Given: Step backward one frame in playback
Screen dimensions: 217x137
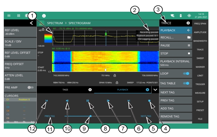Looking at the screenshot, I should 67,101.
